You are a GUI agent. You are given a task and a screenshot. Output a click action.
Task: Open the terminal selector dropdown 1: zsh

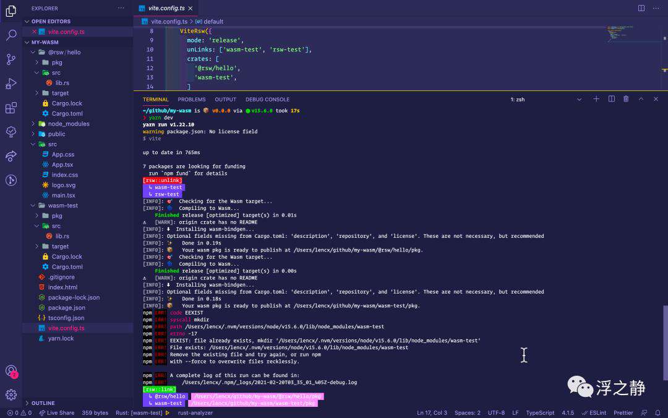(x=546, y=99)
